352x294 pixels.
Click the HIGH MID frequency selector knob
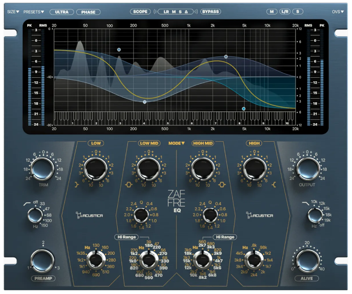(202, 260)
